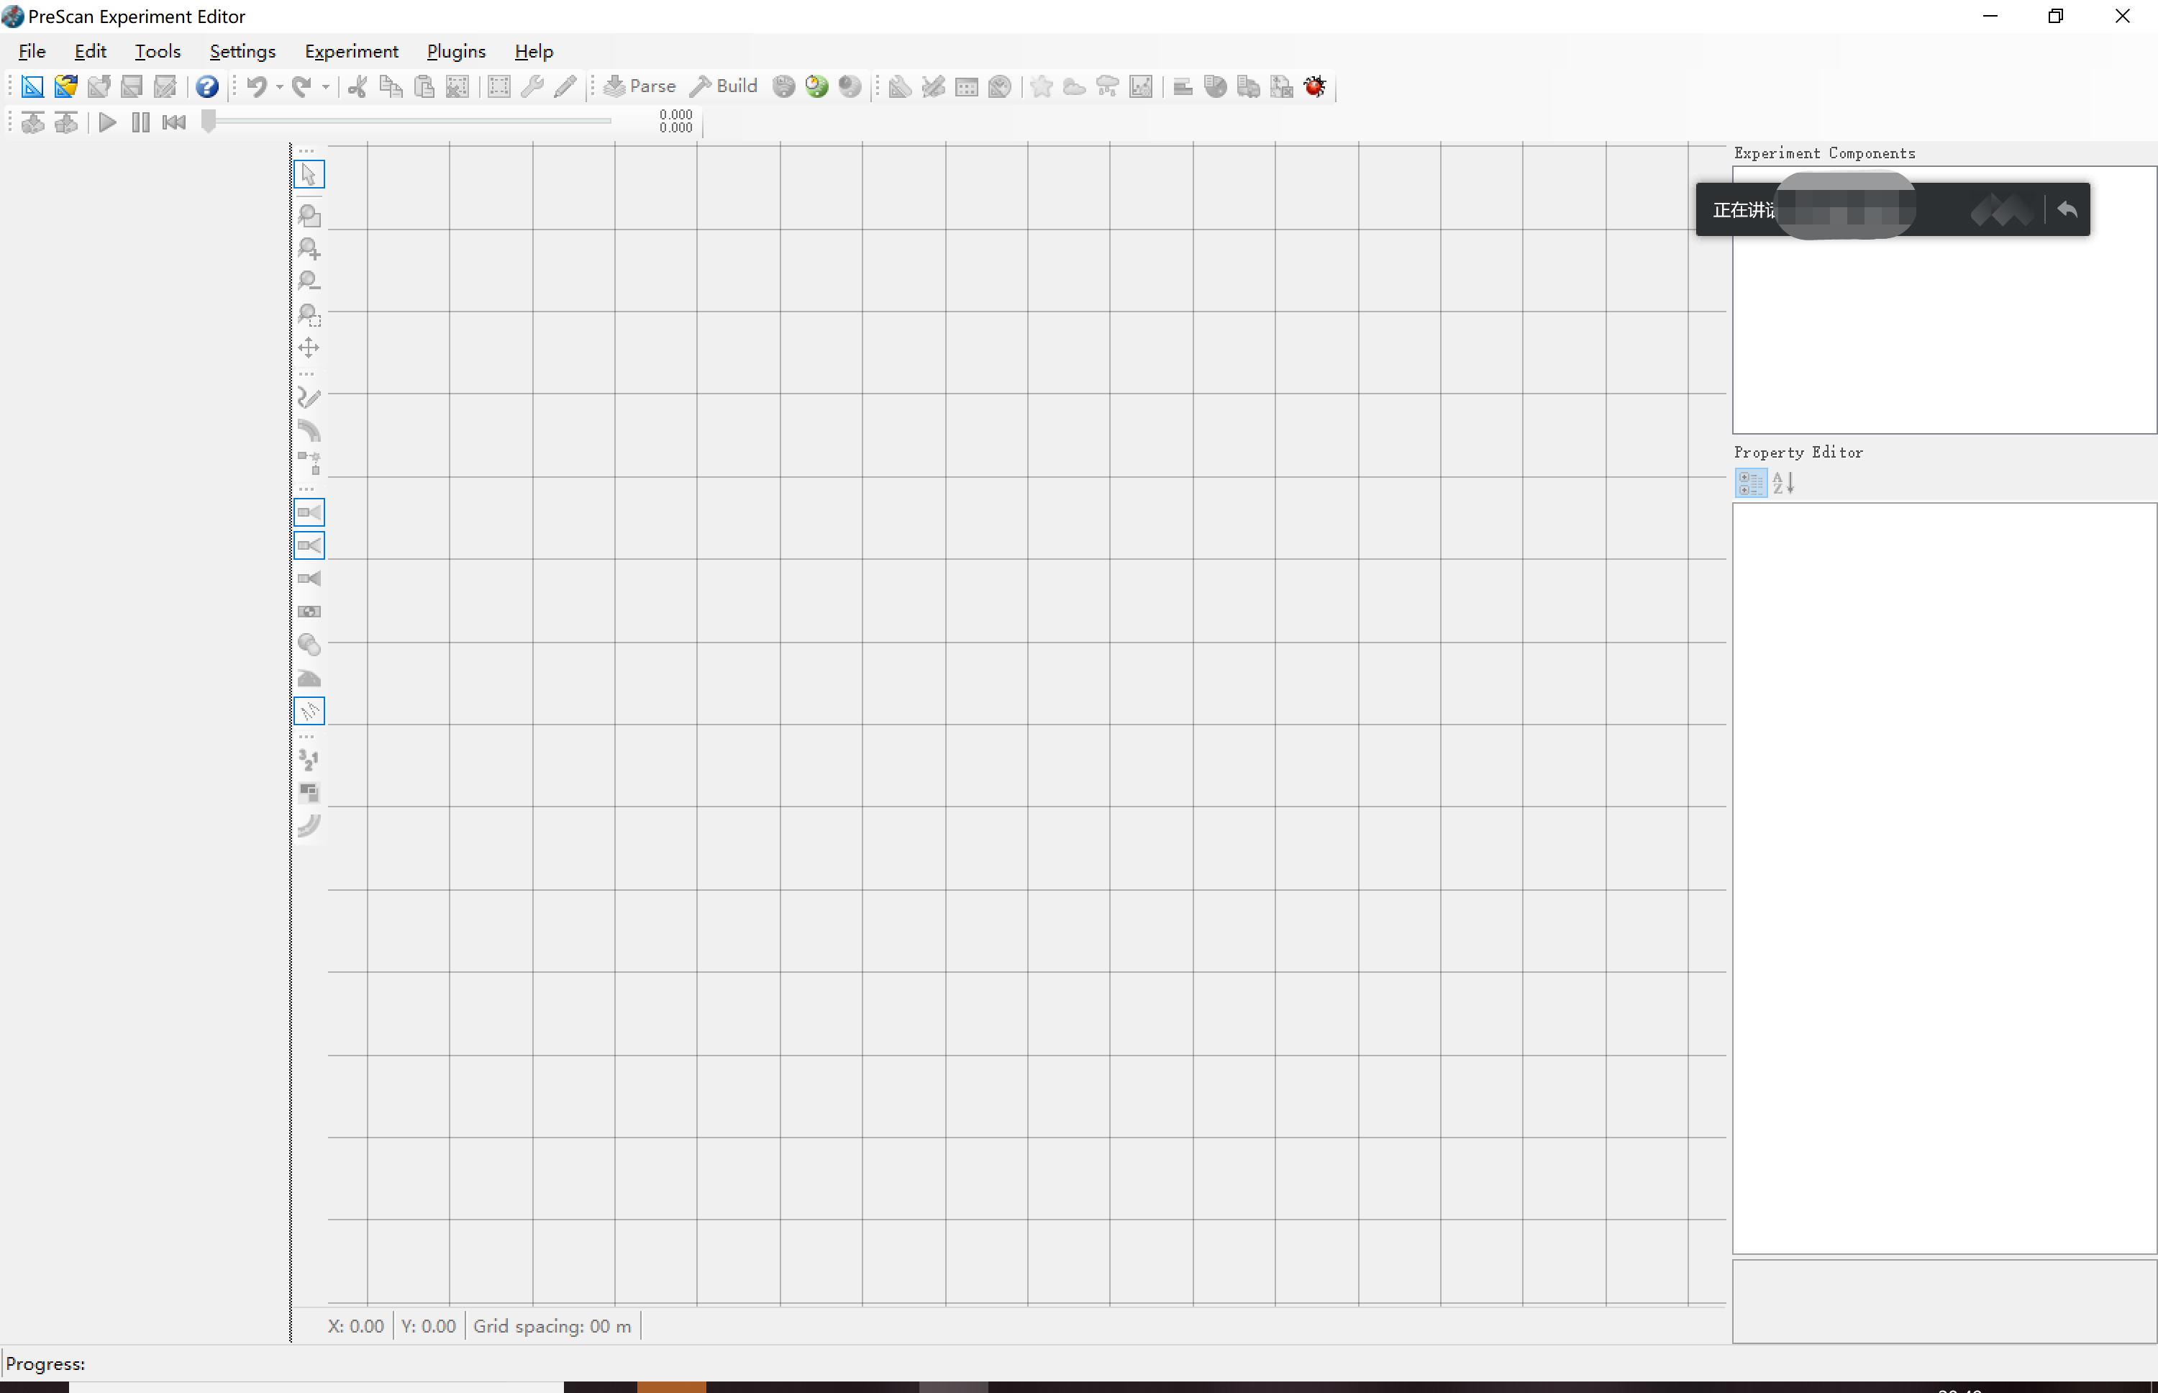Image resolution: width=2158 pixels, height=1393 pixels.
Task: Click the 3-2-1 numbering tool icon
Action: point(309,761)
